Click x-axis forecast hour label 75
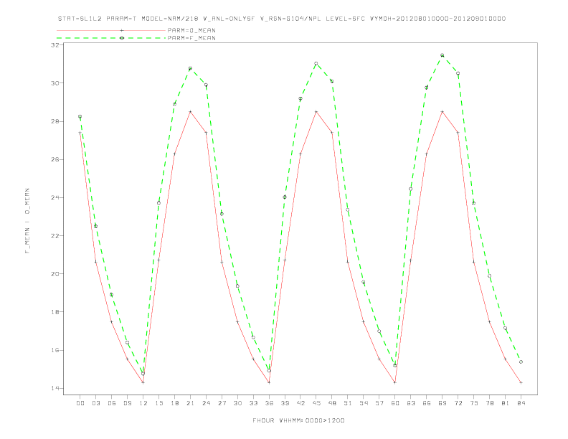This screenshot has width=568, height=439. (x=474, y=403)
